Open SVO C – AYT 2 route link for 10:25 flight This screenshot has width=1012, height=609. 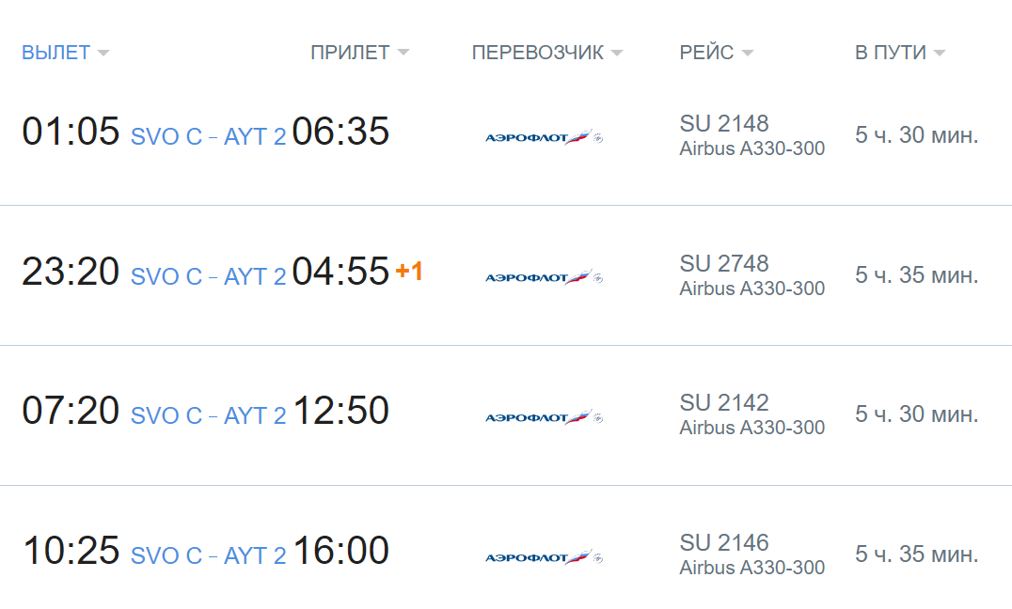click(x=208, y=556)
